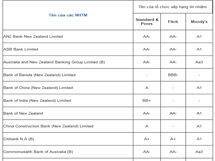The image size is (215, 161).
Task: Select the Moody's column header
Action: coord(199,22)
